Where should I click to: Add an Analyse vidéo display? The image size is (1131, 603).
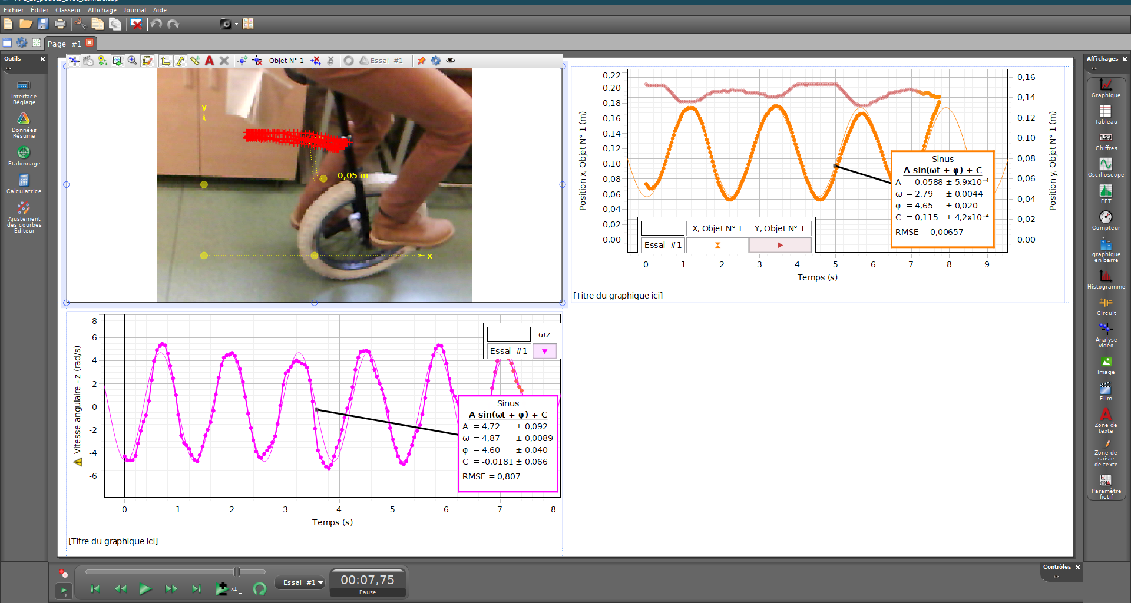(1106, 336)
